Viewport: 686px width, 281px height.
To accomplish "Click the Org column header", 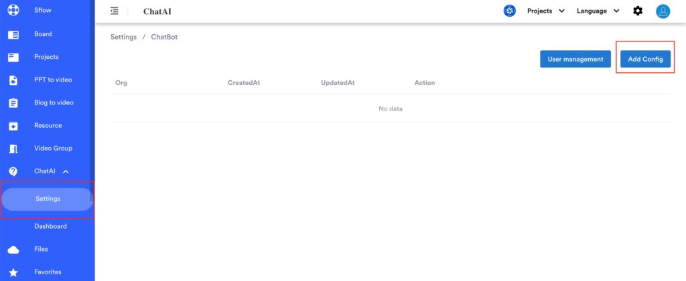I will (121, 82).
